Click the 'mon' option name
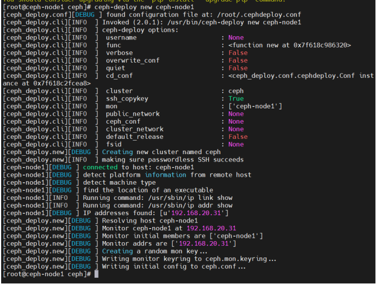The image size is (376, 284). 112,106
